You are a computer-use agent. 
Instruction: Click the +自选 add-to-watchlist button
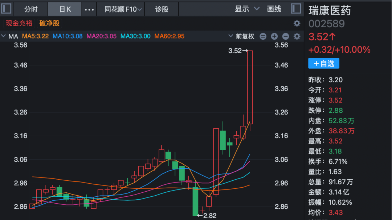coord(324,63)
